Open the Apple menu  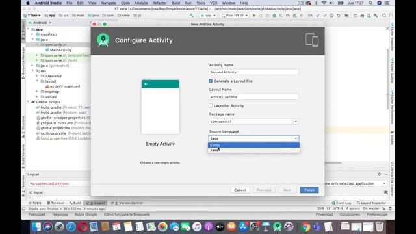point(28,3)
